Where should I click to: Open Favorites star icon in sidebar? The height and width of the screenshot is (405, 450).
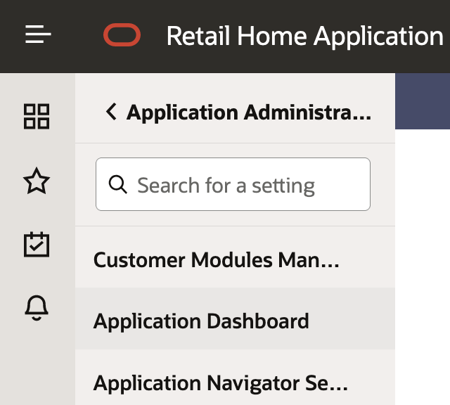coord(37,181)
